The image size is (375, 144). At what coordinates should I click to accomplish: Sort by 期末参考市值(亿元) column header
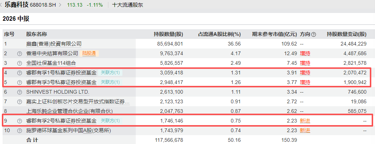coord(274,34)
